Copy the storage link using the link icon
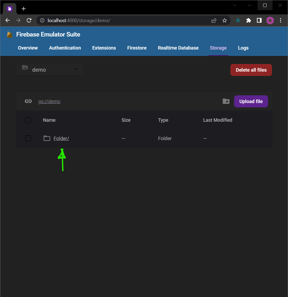 [28, 101]
